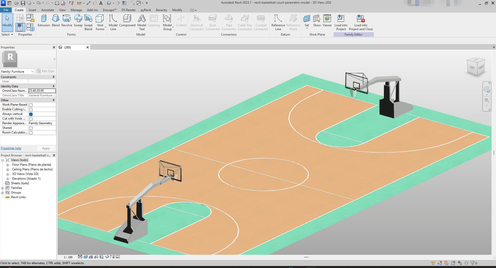This screenshot has height=268, width=496.
Task: Toggle Select Links in status bar
Action: (433, 263)
